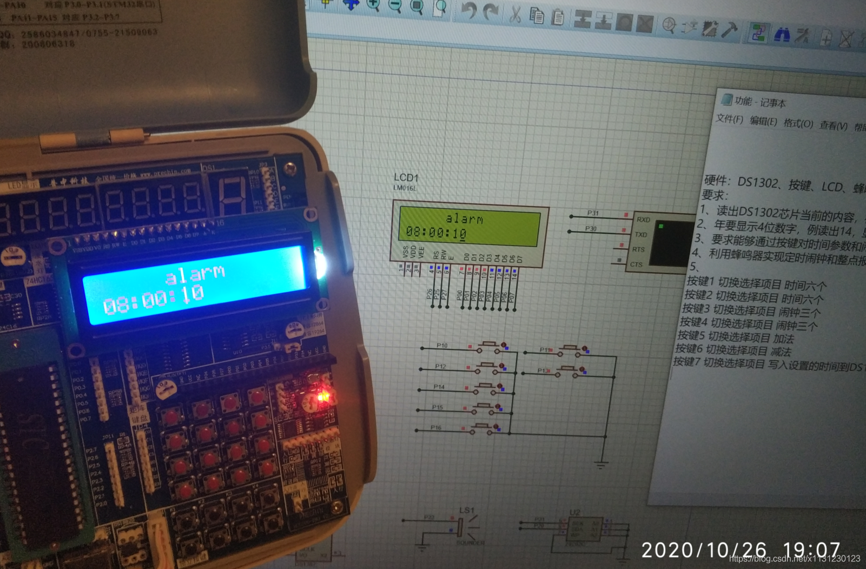
Task: Redo the last undone change
Action: click(490, 12)
